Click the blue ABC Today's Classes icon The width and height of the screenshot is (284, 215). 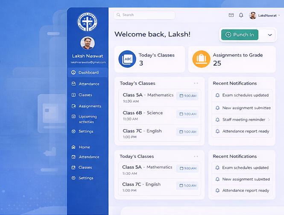pos(127,59)
